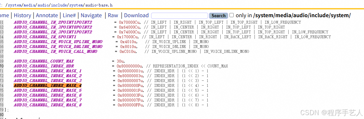Click comment 'IN_VOICE_UPLINK_MONO | IN_VOICE_DNLINK_MONO'

pos(200,52)
